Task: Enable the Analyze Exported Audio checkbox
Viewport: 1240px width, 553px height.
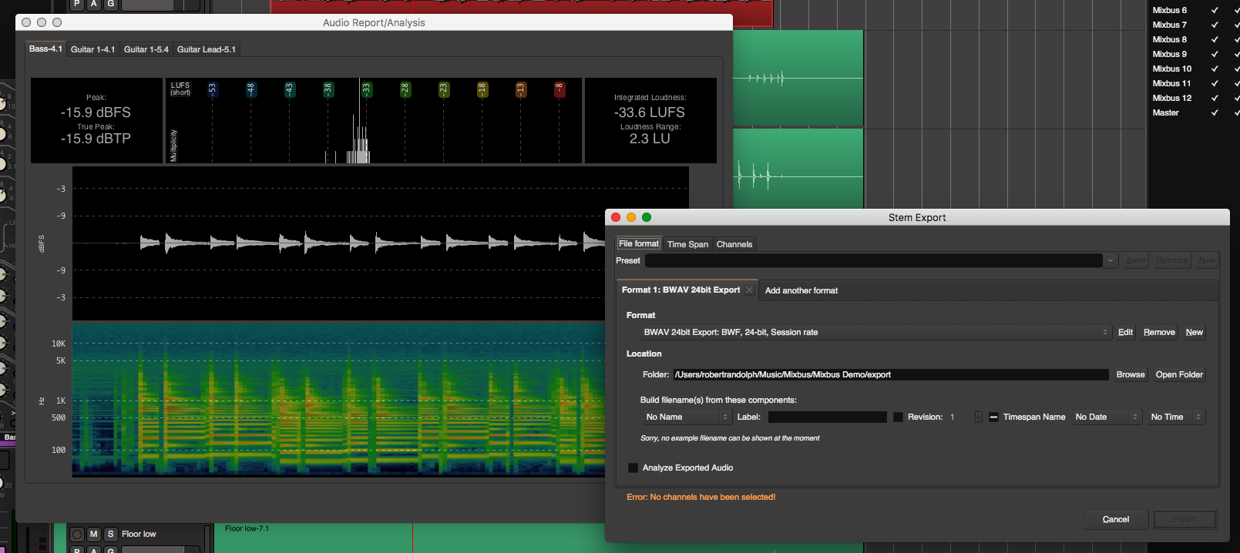Action: [633, 468]
